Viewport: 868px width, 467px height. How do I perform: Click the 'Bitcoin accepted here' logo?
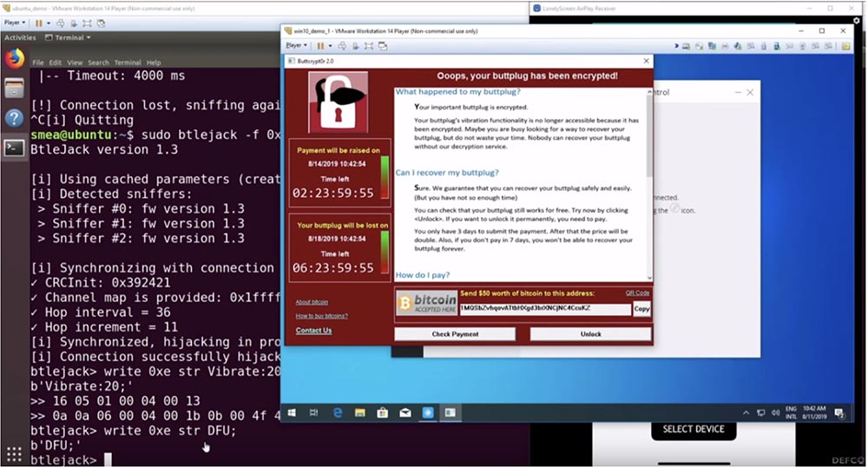(x=427, y=303)
